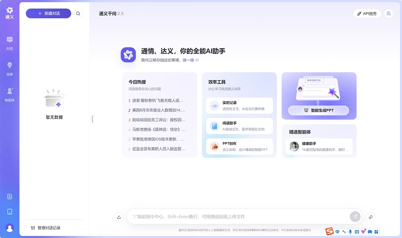Viewport: 402px width, 238px height.
Task: Search conversations with the magnifier icon
Action: [78, 14]
